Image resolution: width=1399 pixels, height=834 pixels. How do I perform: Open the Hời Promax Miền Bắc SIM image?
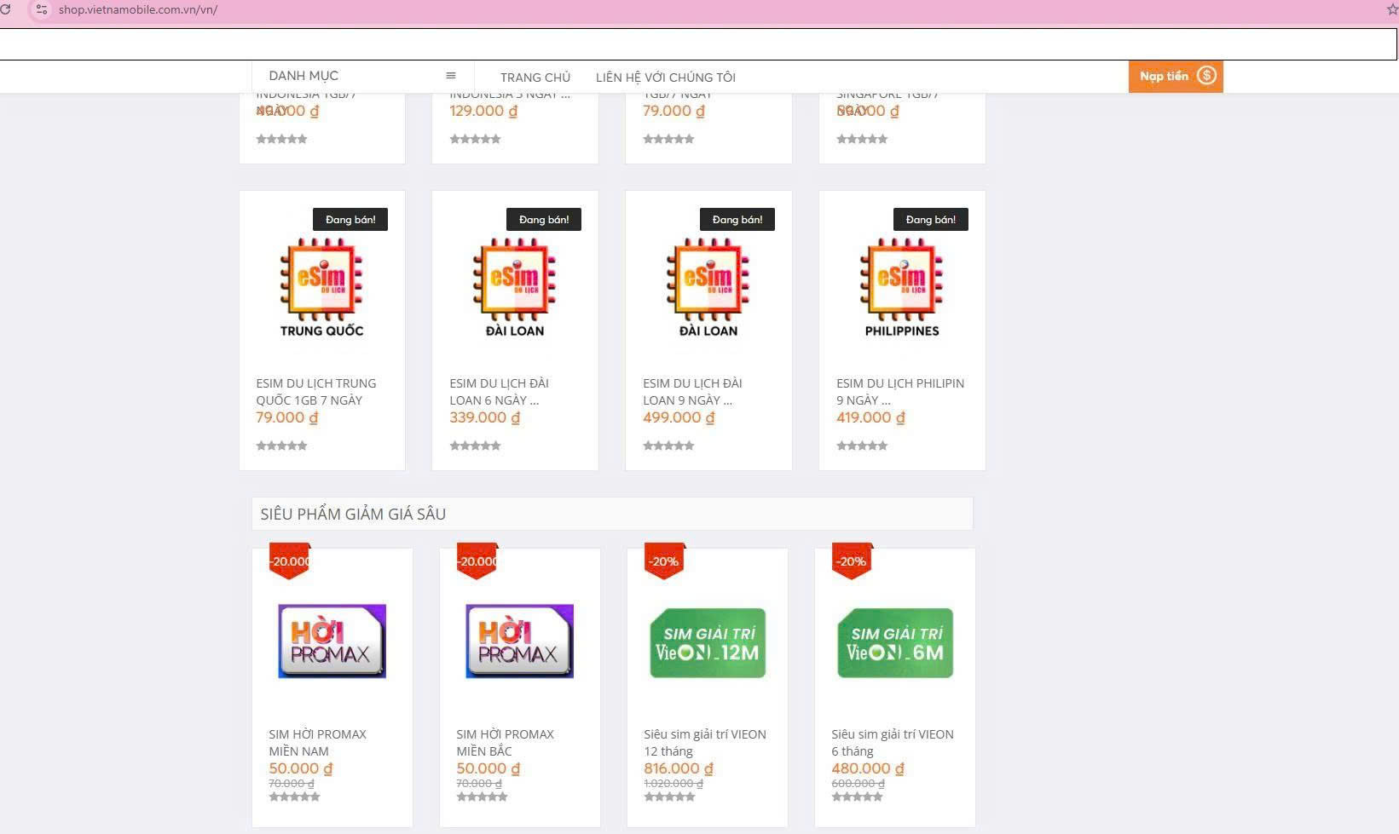pyautogui.click(x=520, y=641)
